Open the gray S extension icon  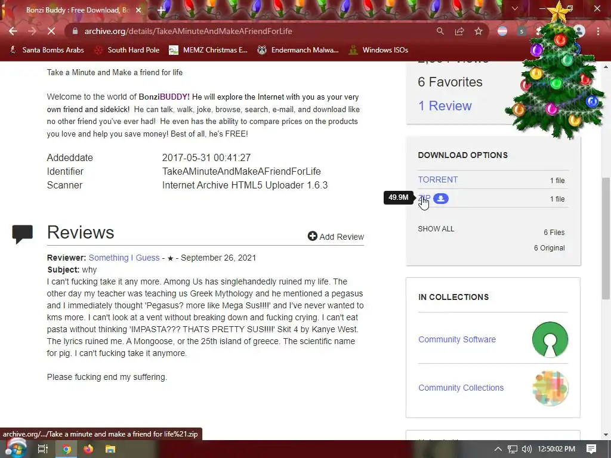(521, 31)
